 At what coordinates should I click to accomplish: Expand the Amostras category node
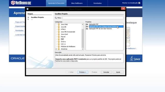56,49
